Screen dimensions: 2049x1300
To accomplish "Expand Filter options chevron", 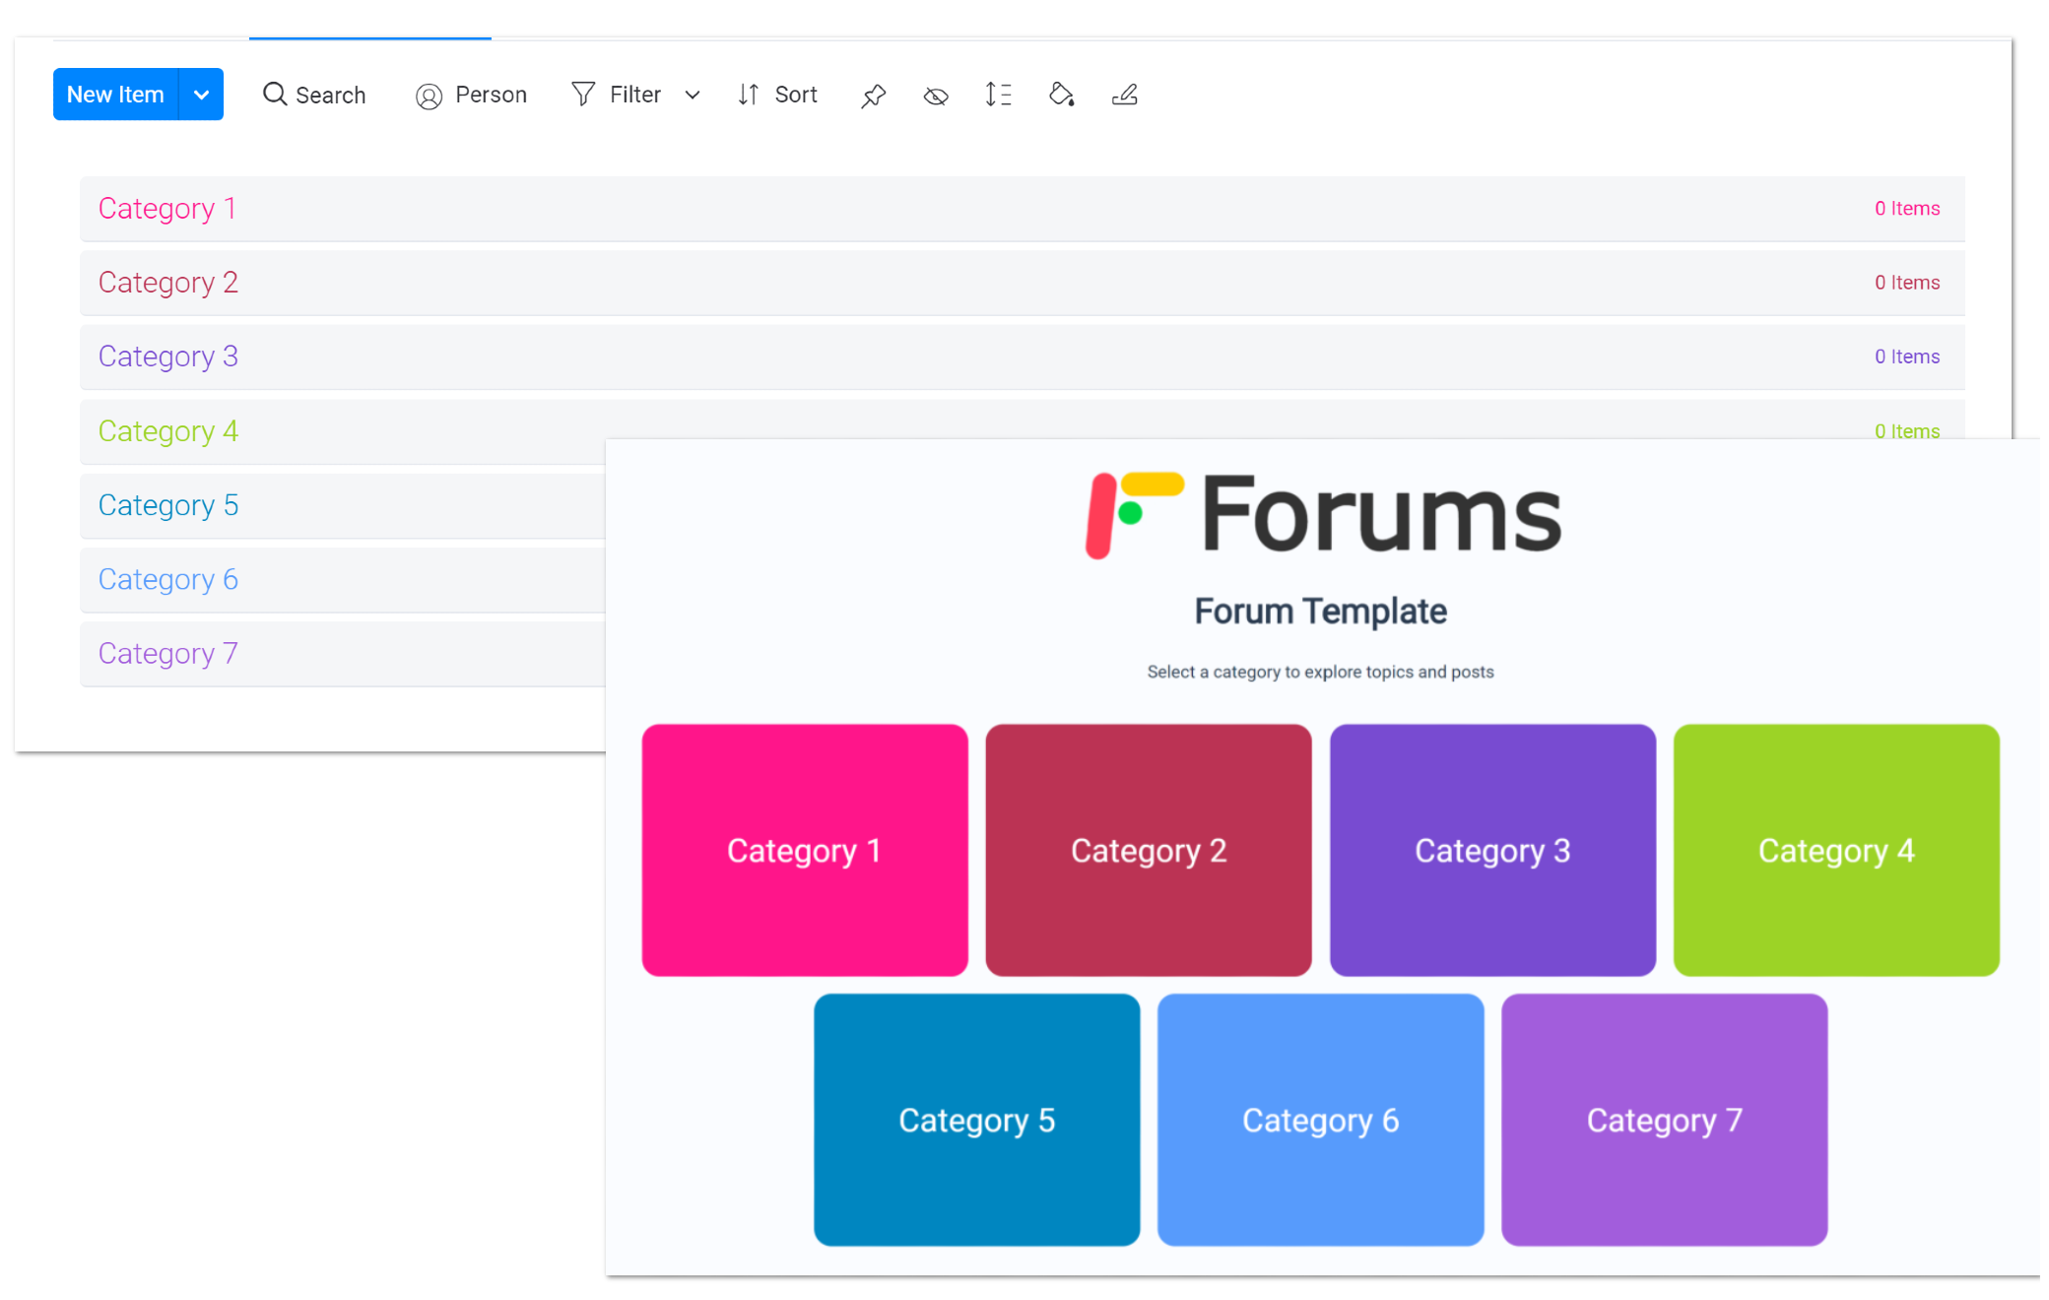I will [x=693, y=95].
